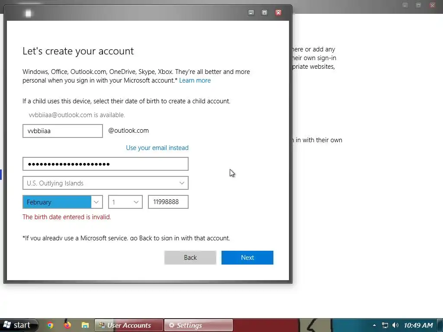Click the Next button
443x332 pixels.
[247, 258]
